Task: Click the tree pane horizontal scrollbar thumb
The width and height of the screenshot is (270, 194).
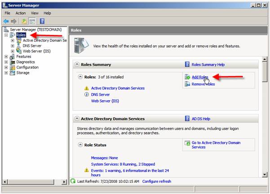Action: [31, 181]
